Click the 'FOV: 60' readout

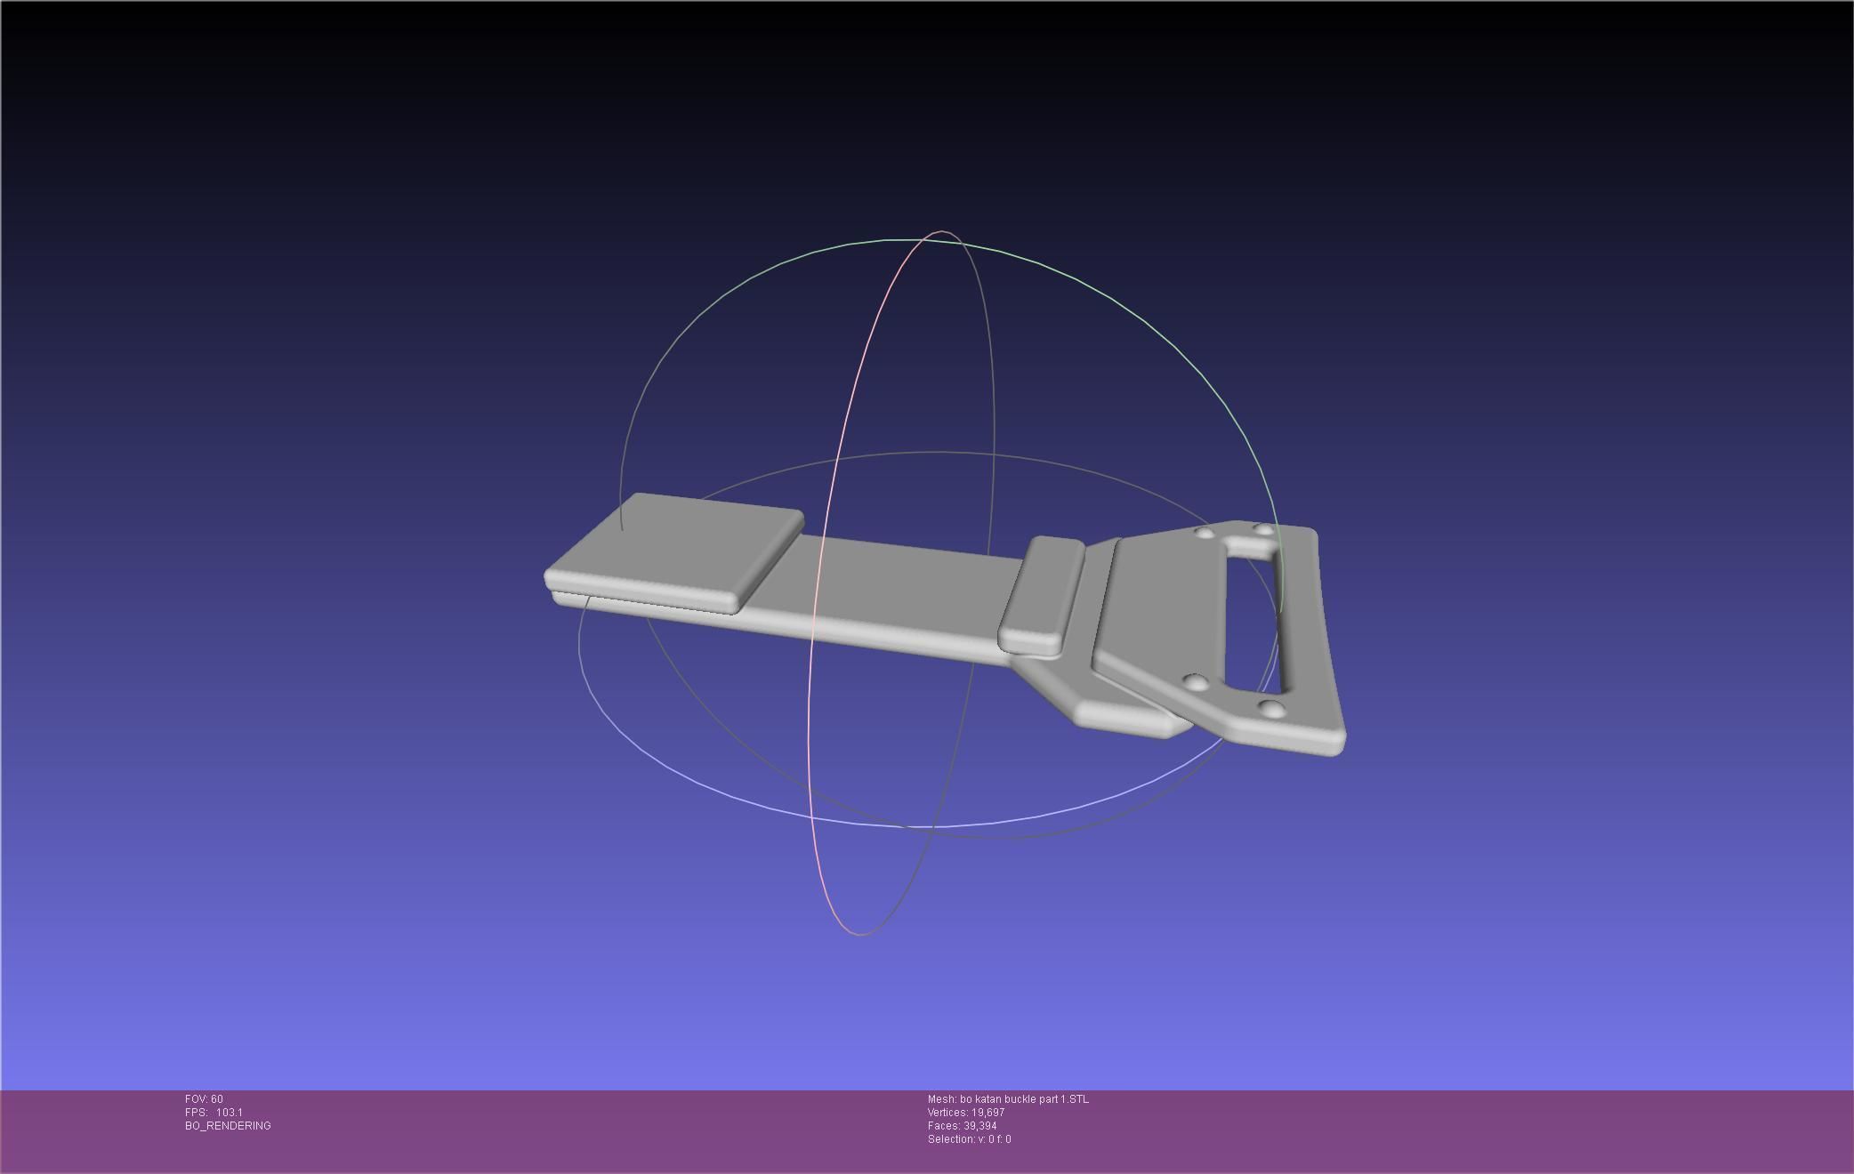tap(204, 1099)
